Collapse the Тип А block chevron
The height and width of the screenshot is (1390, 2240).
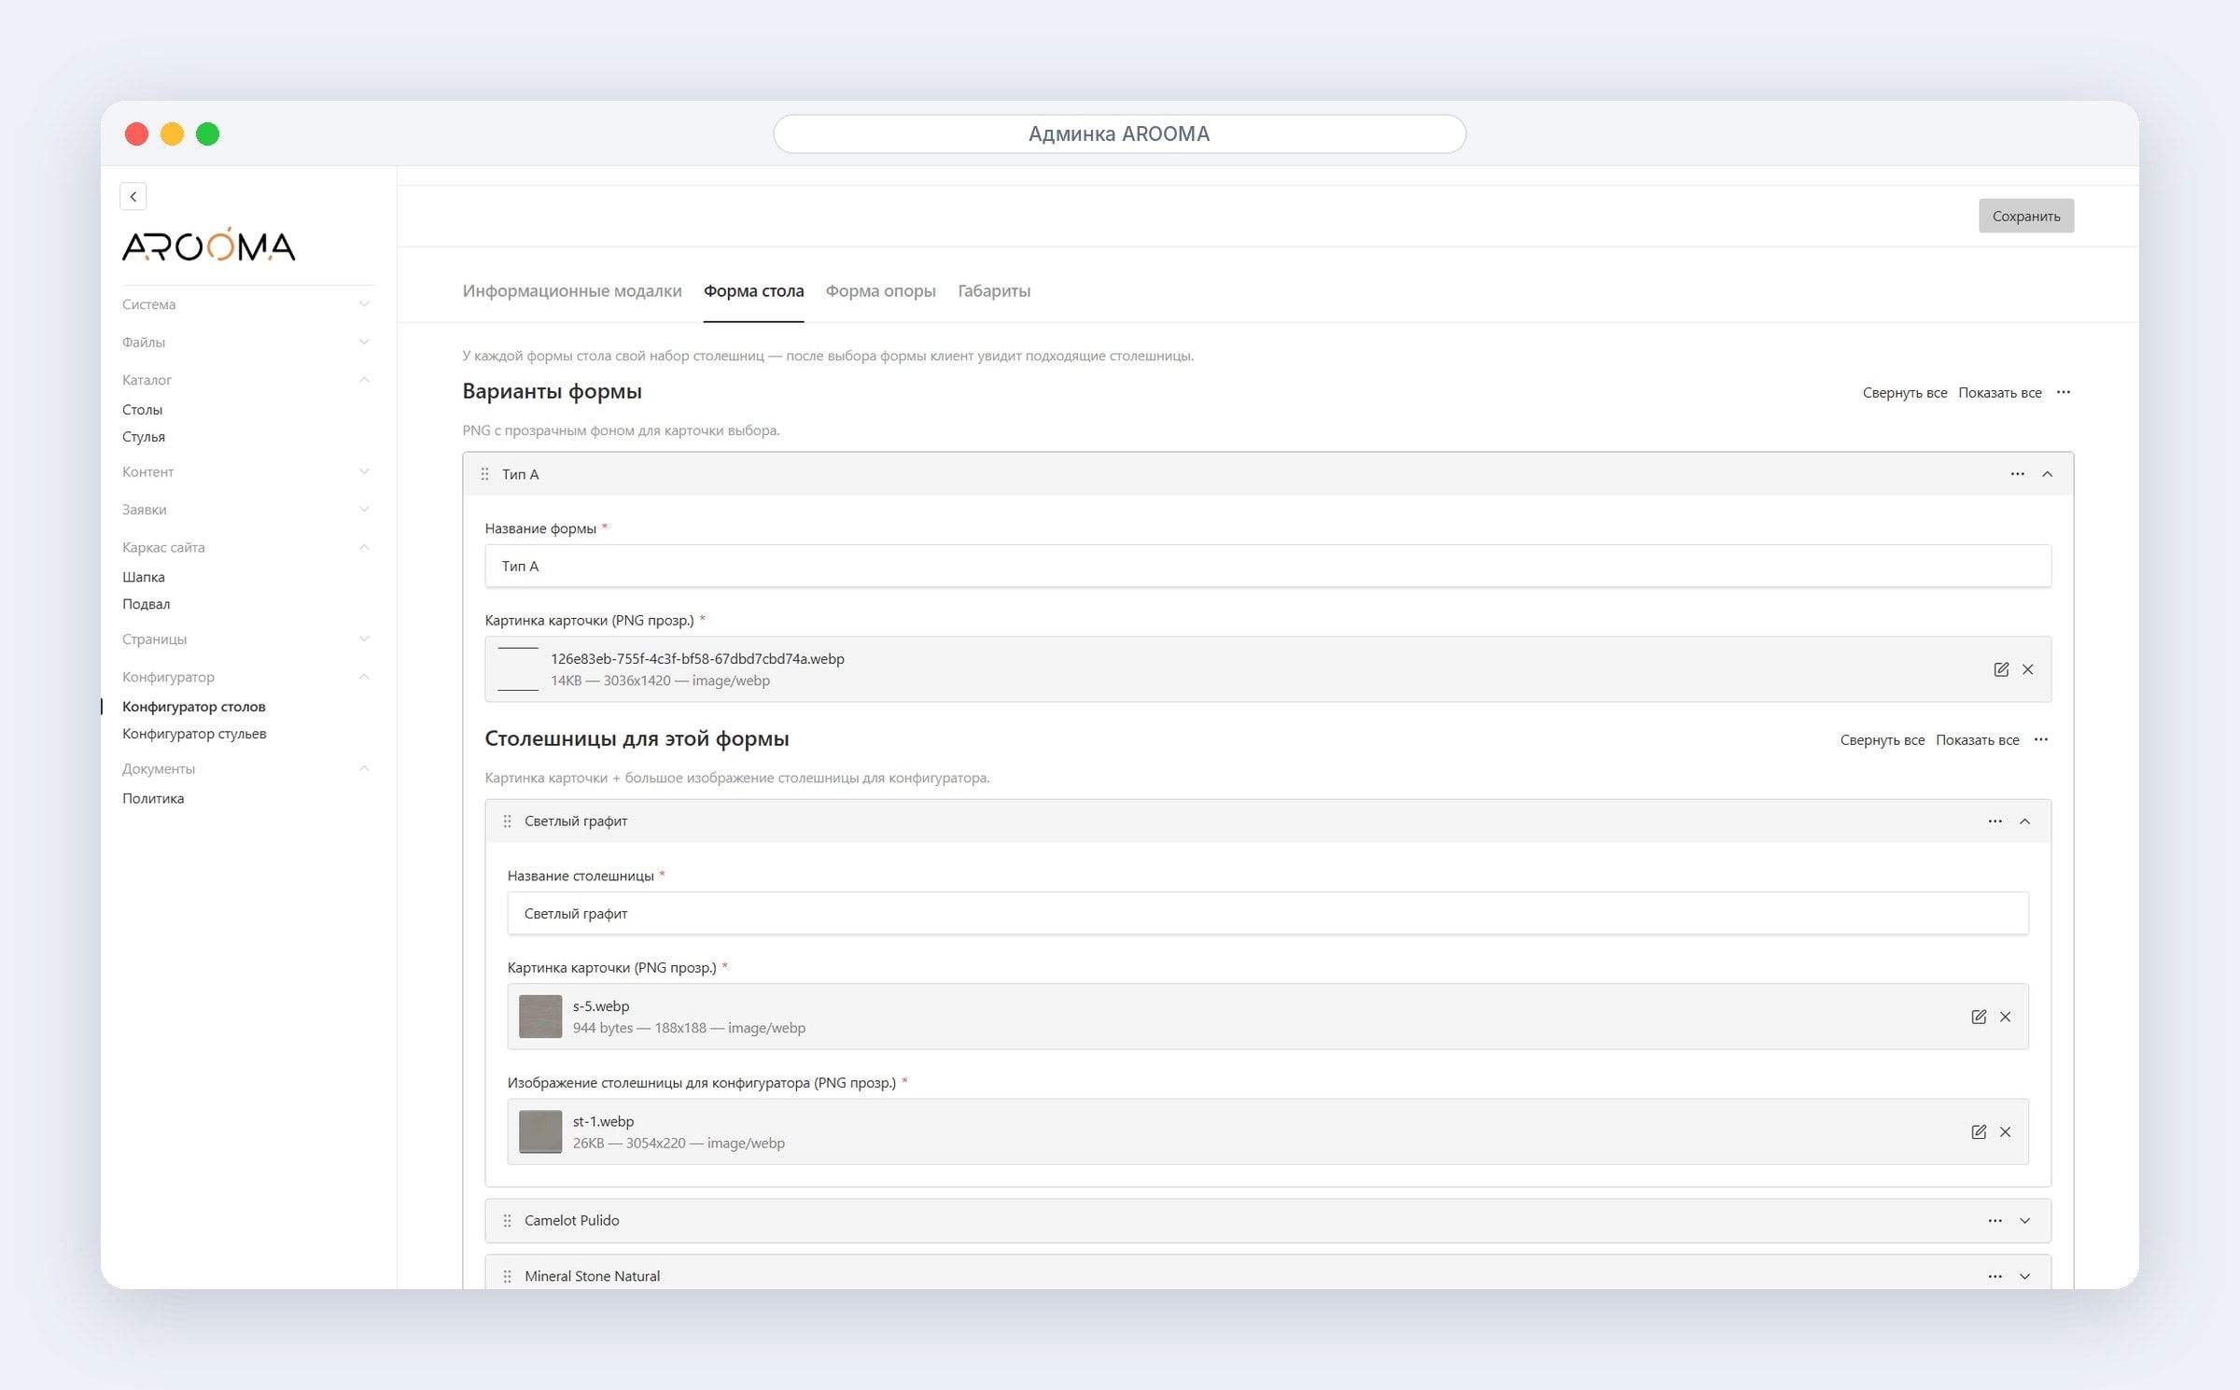pos(2048,474)
